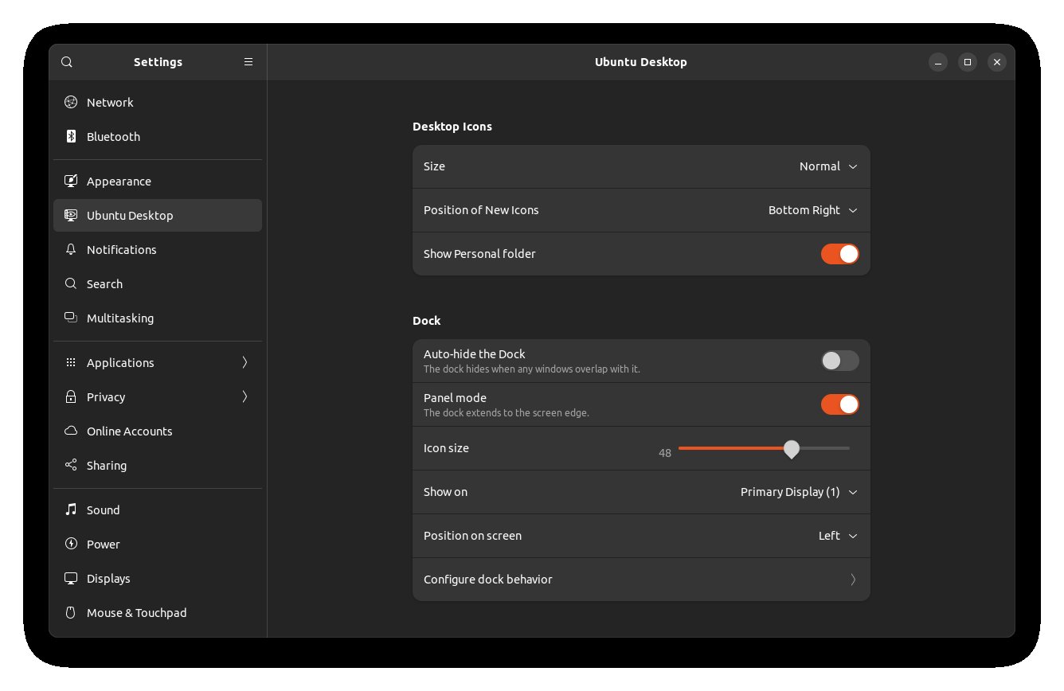Select Appearance in the sidebar
Image resolution: width=1064 pixels, height=691 pixels.
click(158, 181)
